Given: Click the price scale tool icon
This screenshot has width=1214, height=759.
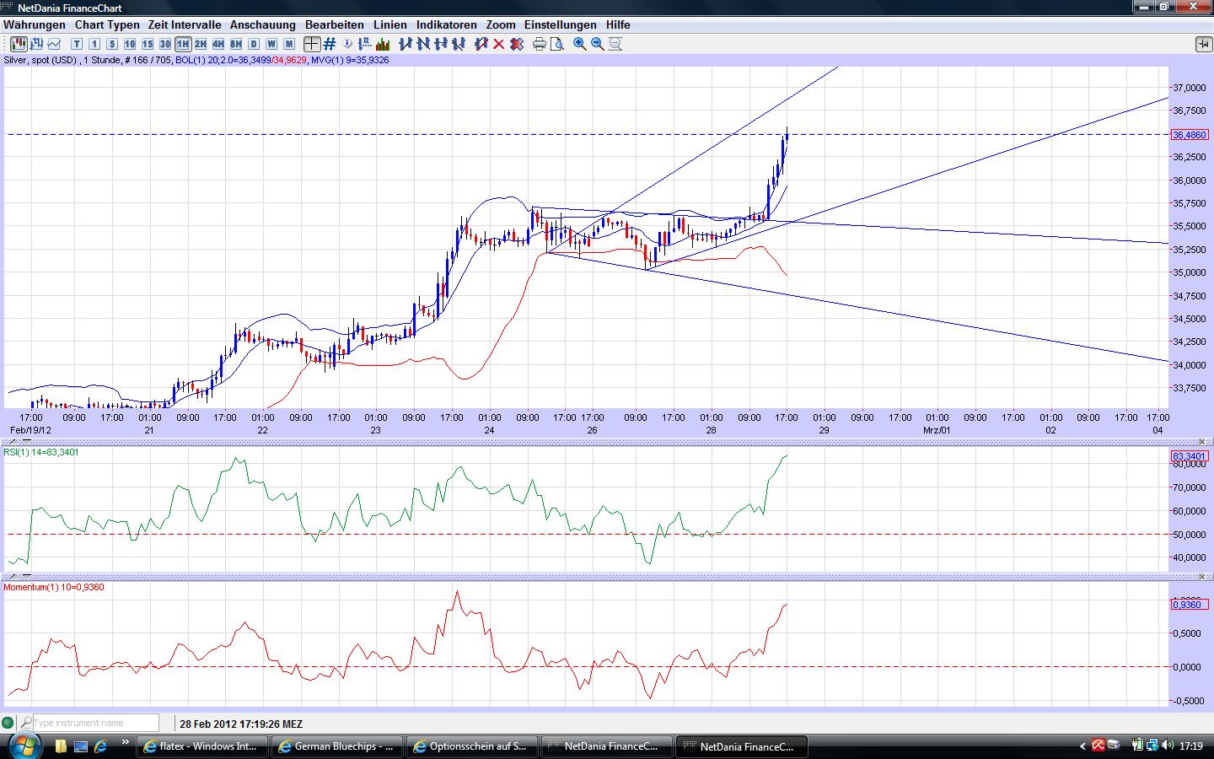Looking at the screenshot, I should pyautogui.click(x=366, y=44).
